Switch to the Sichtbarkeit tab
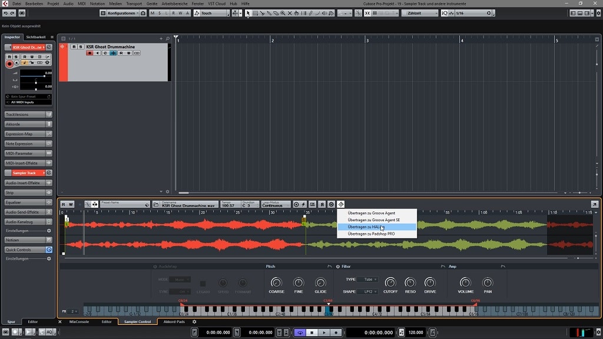Viewport: 603px width, 339px height. click(x=36, y=37)
